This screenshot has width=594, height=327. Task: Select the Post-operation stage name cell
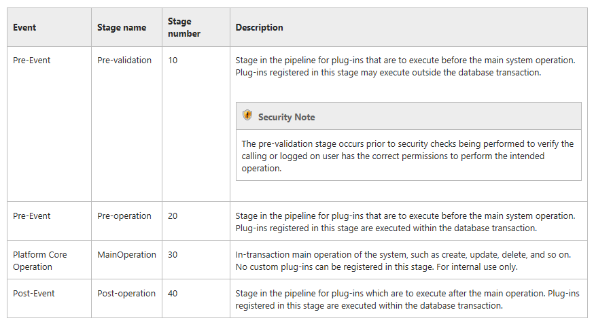(126, 293)
